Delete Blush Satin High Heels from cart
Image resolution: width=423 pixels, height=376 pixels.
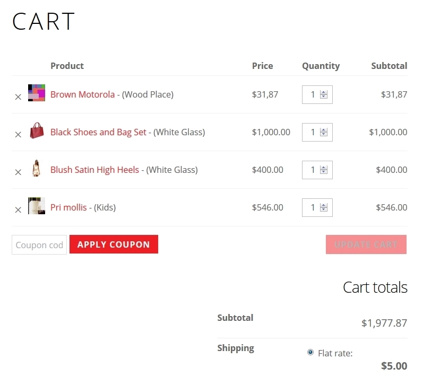click(18, 172)
